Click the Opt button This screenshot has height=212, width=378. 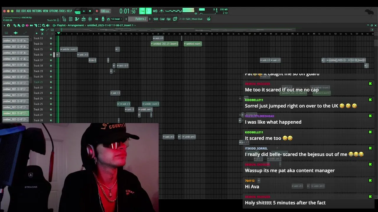(169, 19)
